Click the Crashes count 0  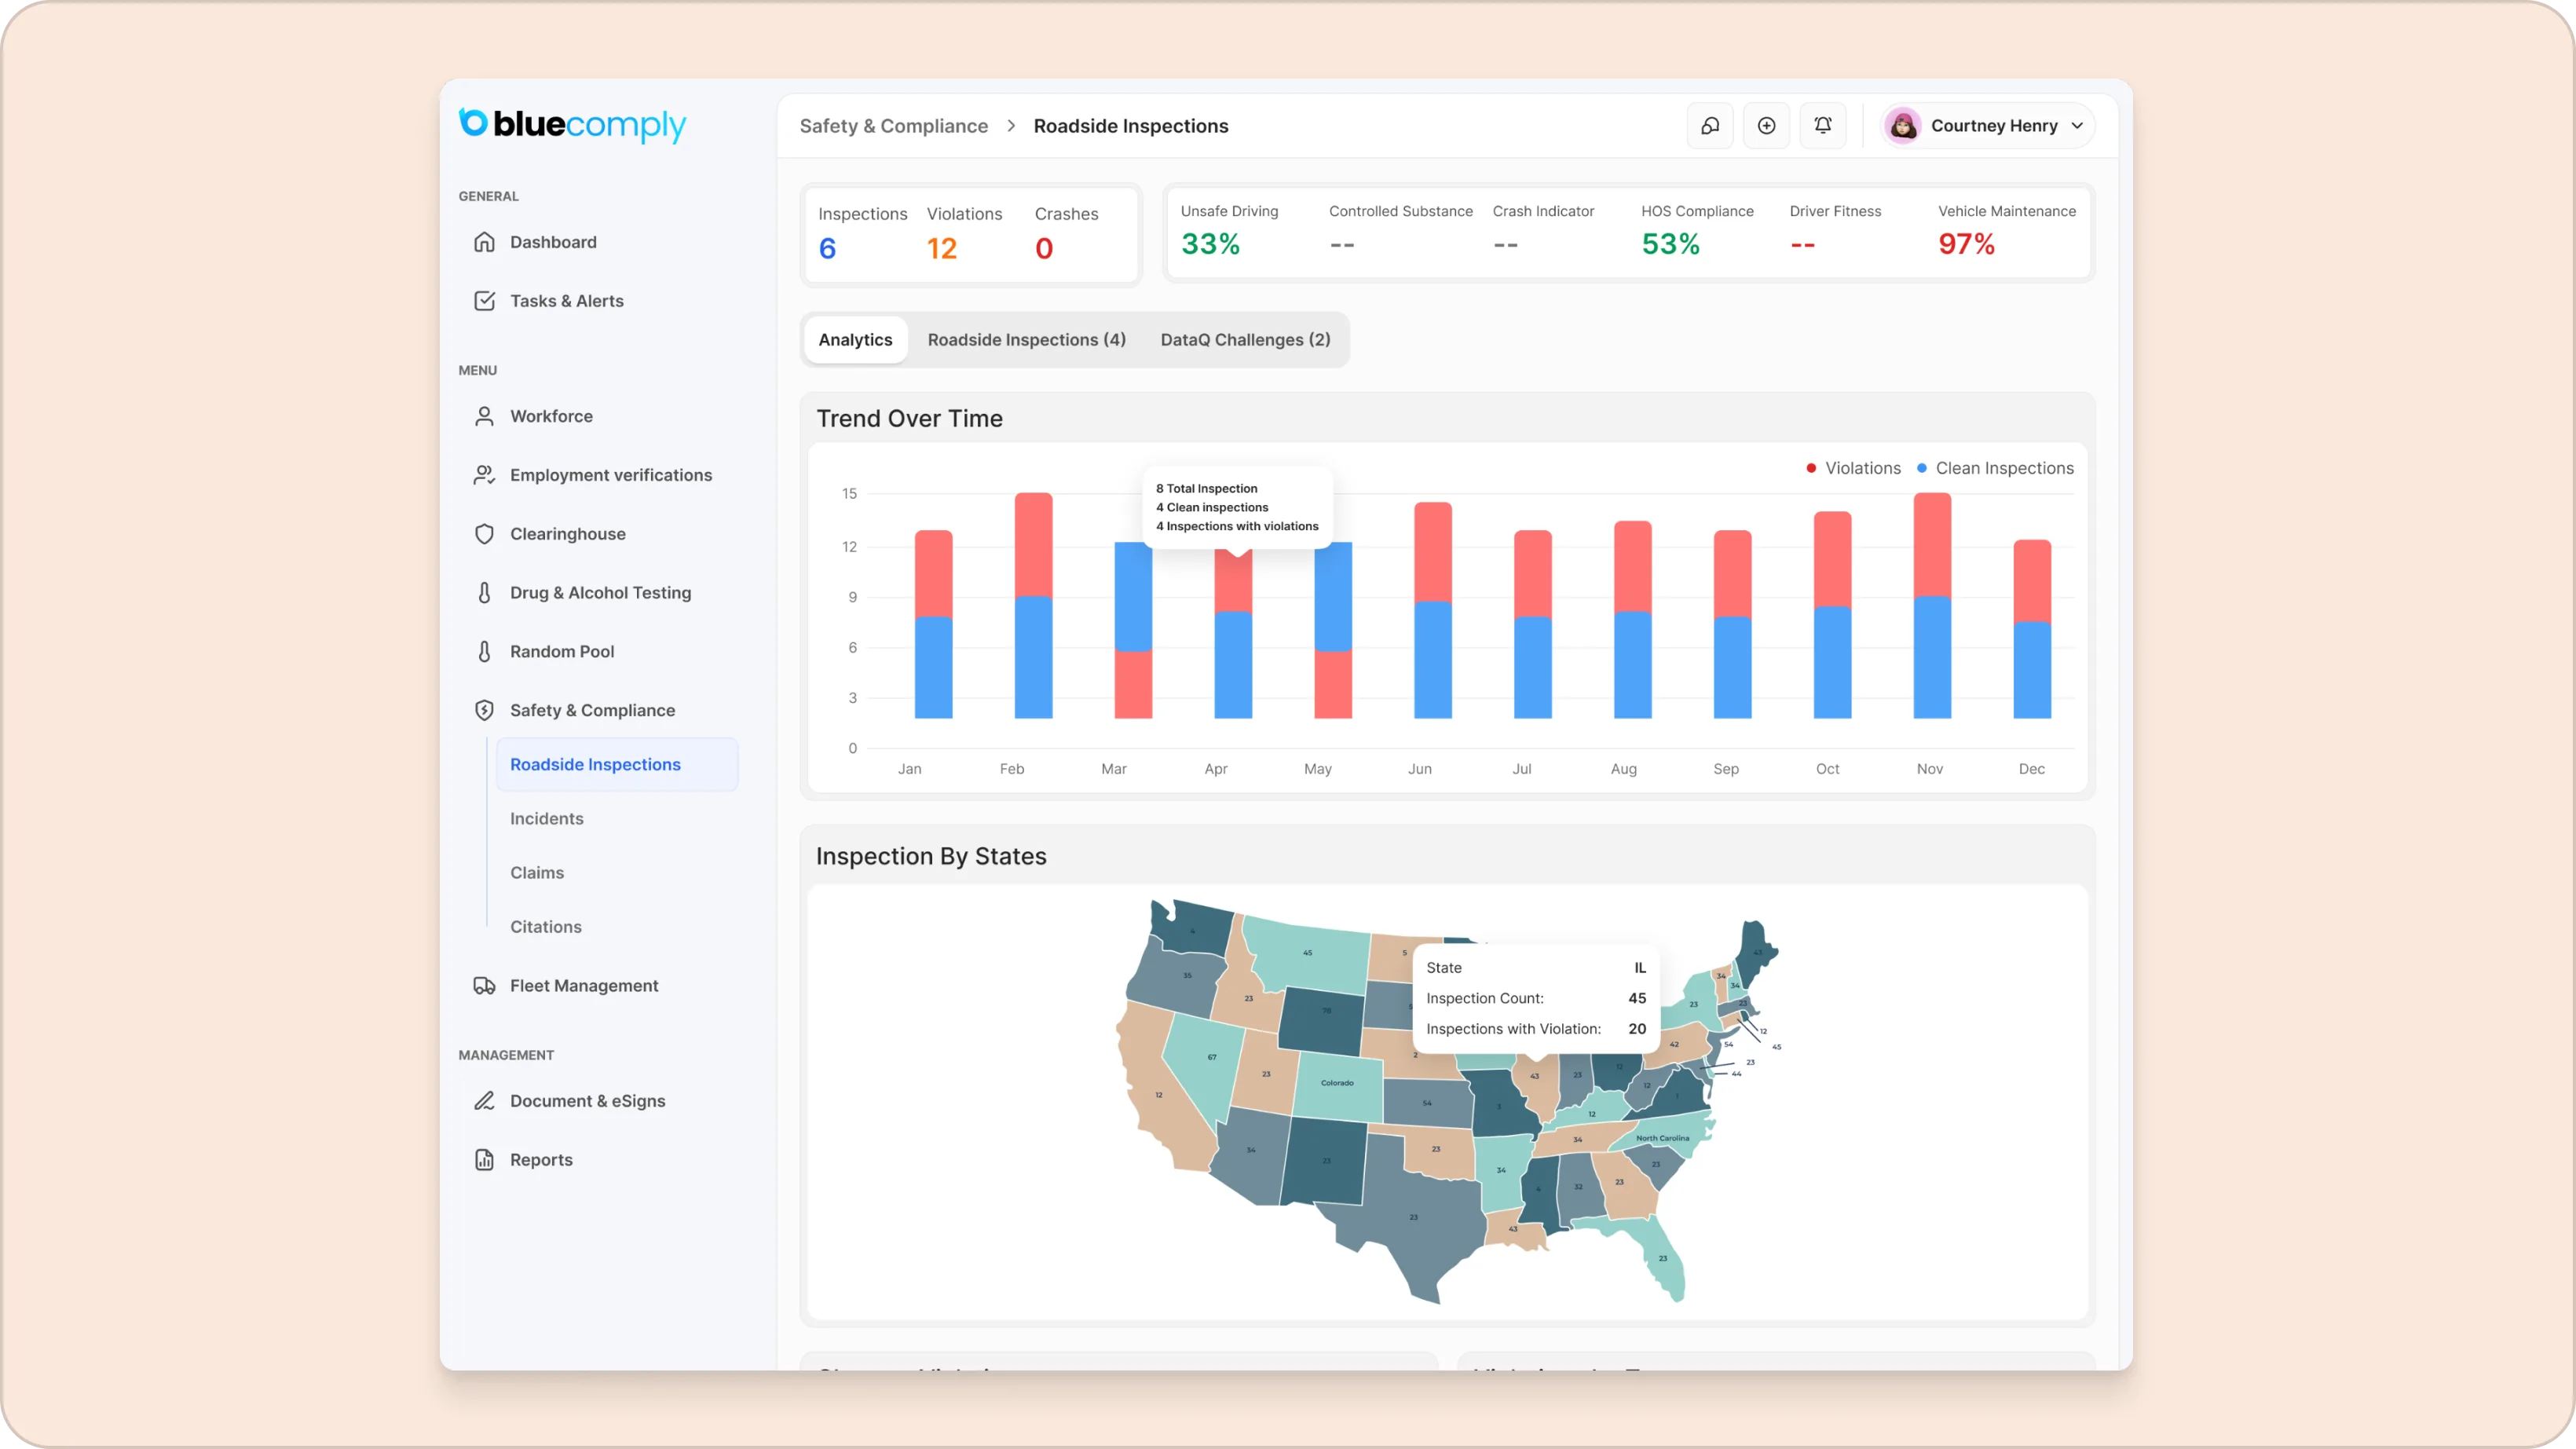tap(1043, 248)
